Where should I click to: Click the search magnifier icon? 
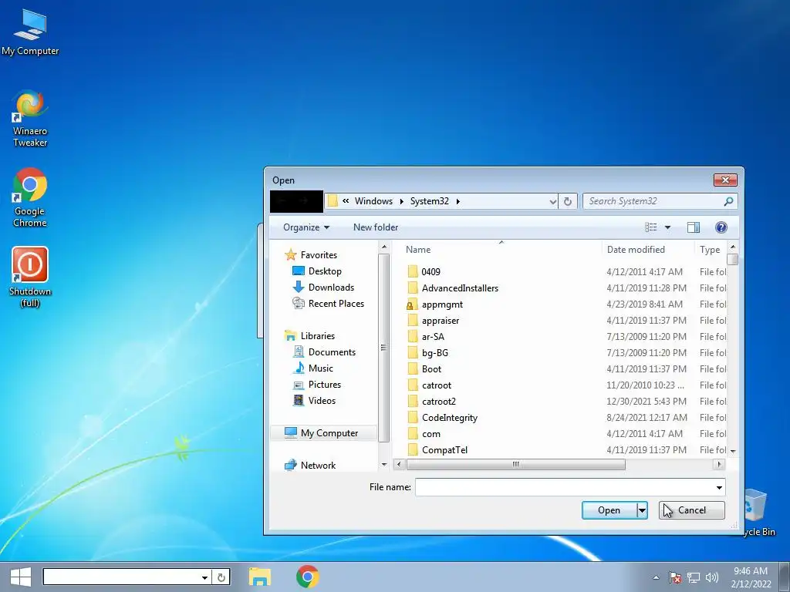point(728,201)
